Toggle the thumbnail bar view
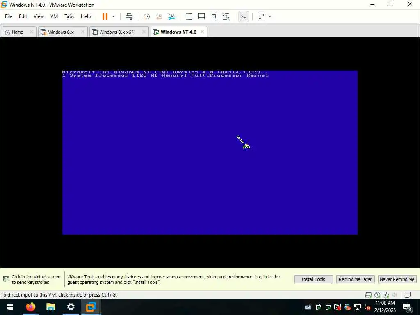420x315 pixels. pos(201,16)
